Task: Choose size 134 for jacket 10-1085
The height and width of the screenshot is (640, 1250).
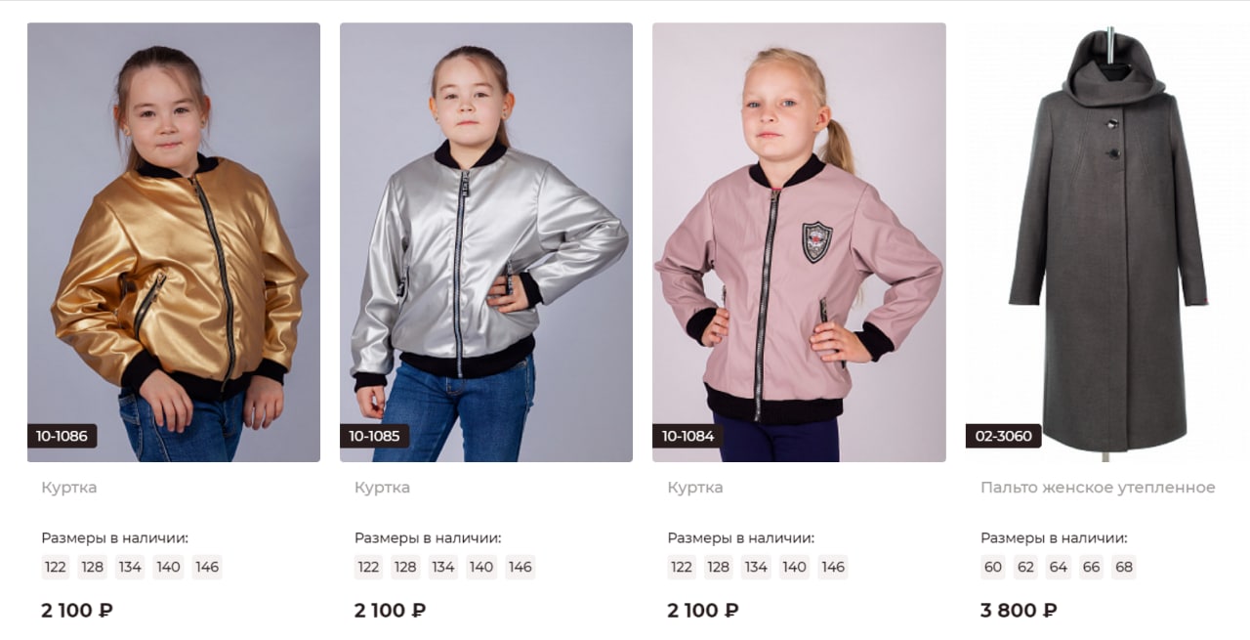Action: [x=443, y=568]
